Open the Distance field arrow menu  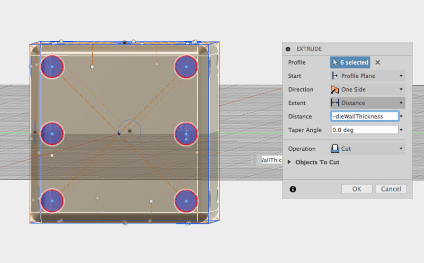click(x=401, y=116)
